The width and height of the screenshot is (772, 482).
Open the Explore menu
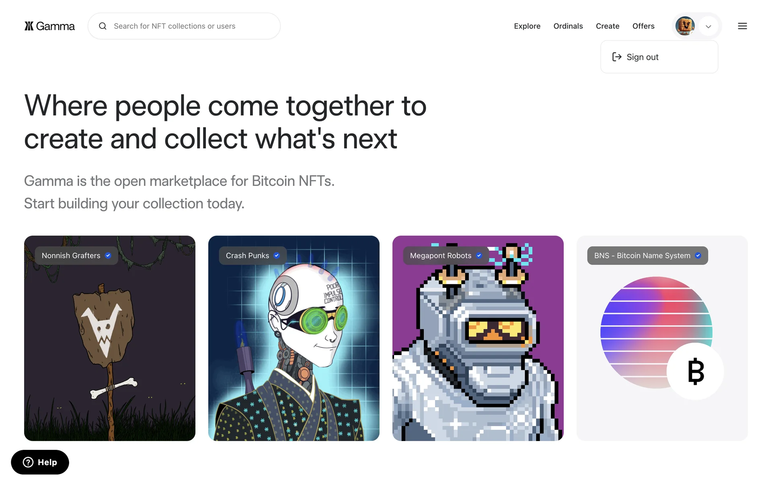click(x=527, y=26)
